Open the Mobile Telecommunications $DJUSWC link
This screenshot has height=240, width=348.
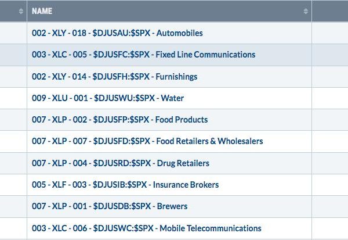point(147,228)
